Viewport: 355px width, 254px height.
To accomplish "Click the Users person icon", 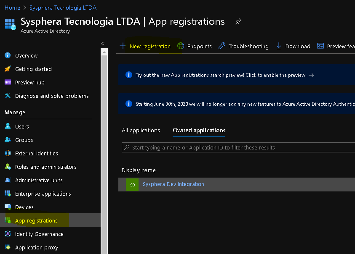I will coord(8,126).
